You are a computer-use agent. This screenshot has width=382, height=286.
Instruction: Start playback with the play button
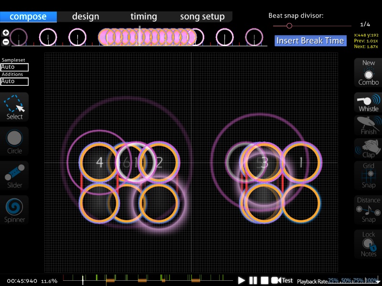[241, 280]
